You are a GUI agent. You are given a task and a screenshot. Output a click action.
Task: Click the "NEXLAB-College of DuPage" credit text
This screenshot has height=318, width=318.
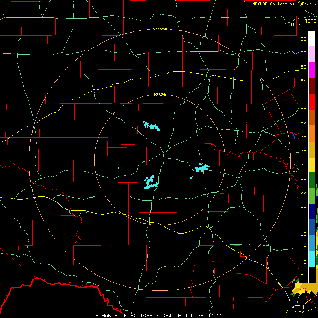tap(282, 4)
